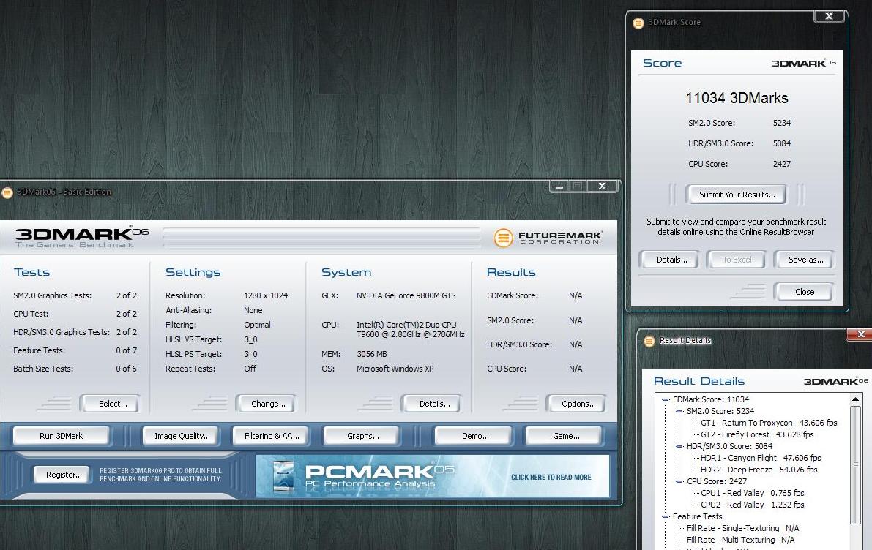This screenshot has height=550, width=872.
Task: Click the CPU Score 2427 value in Score window
Action: [781, 164]
